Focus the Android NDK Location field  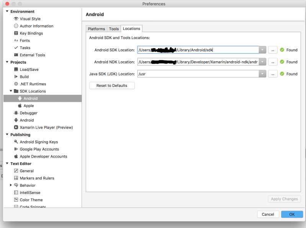[198, 62]
